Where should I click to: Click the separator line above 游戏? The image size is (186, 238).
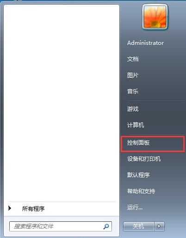[x=155, y=100]
